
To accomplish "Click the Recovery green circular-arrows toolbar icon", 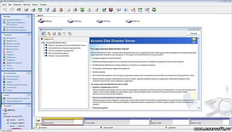I will (154, 10).
